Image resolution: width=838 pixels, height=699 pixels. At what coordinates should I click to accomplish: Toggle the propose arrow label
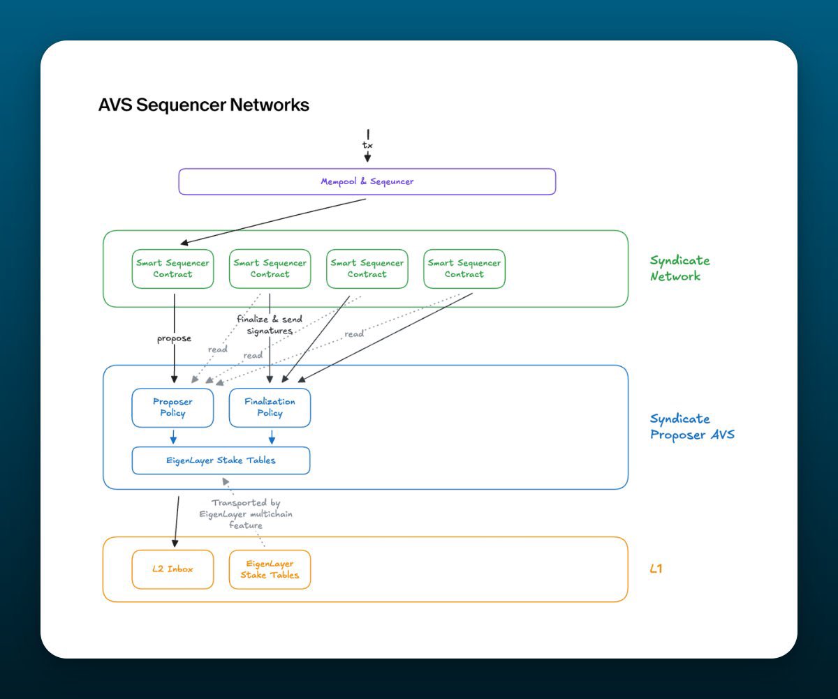coord(173,338)
